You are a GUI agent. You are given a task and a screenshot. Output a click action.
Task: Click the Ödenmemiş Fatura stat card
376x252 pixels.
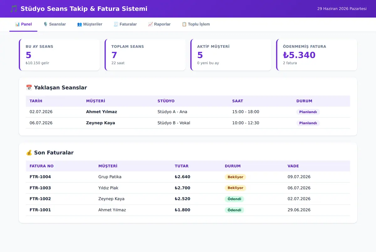coord(317,55)
